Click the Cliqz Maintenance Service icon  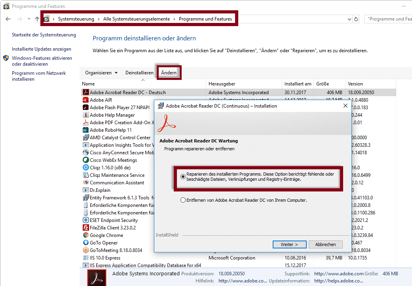click(85, 175)
